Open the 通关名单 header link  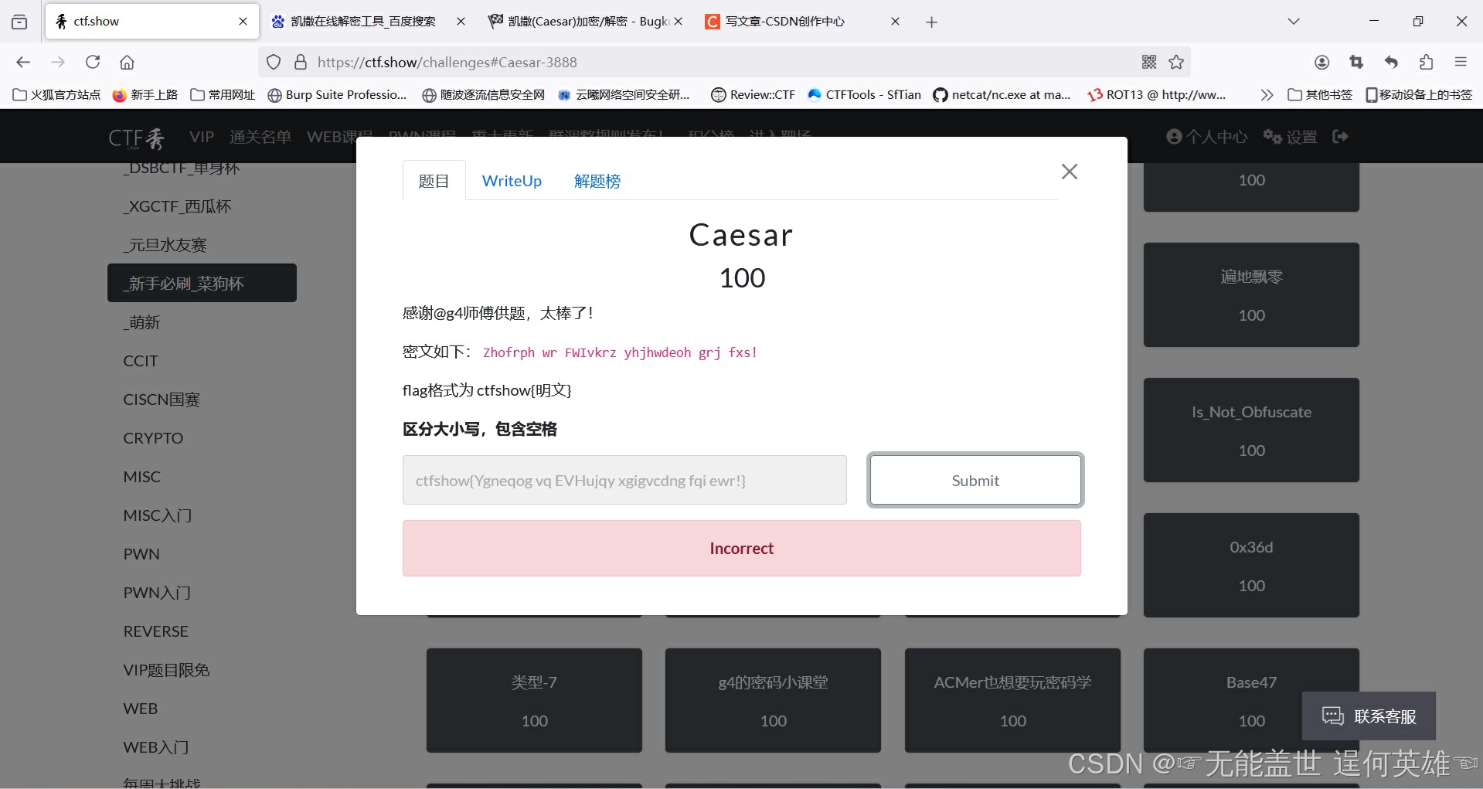pyautogui.click(x=260, y=137)
